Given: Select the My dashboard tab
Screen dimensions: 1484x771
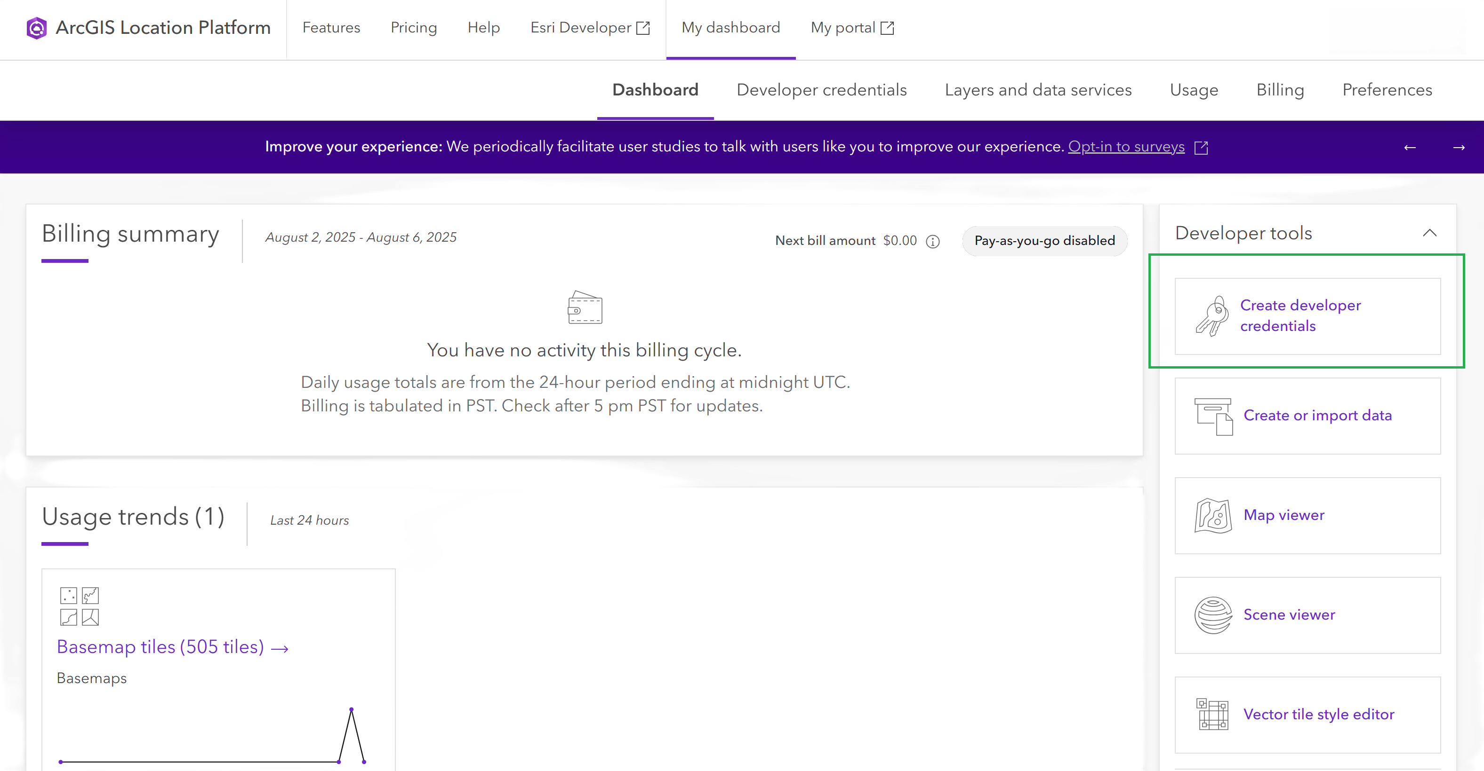Looking at the screenshot, I should 730,28.
